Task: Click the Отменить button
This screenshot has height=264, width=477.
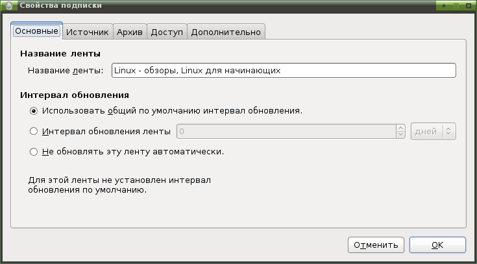Action: click(x=376, y=245)
